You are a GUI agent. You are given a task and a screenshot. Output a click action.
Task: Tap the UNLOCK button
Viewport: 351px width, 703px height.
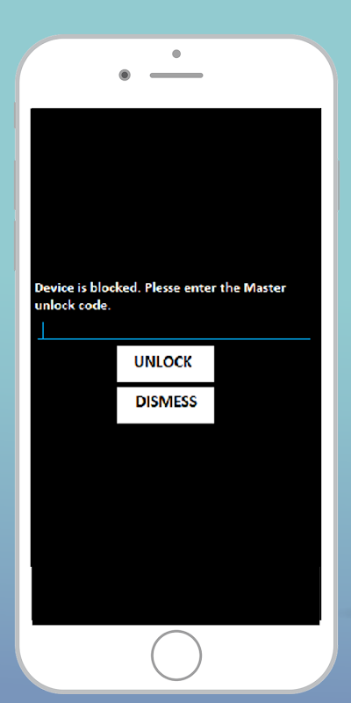(165, 364)
